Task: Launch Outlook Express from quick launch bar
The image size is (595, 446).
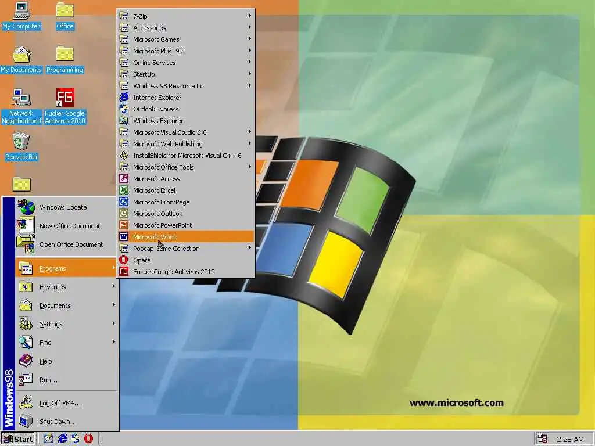Action: click(x=76, y=439)
